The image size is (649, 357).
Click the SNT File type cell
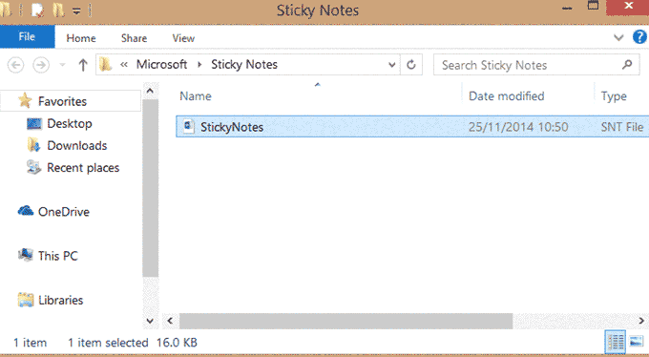point(622,127)
